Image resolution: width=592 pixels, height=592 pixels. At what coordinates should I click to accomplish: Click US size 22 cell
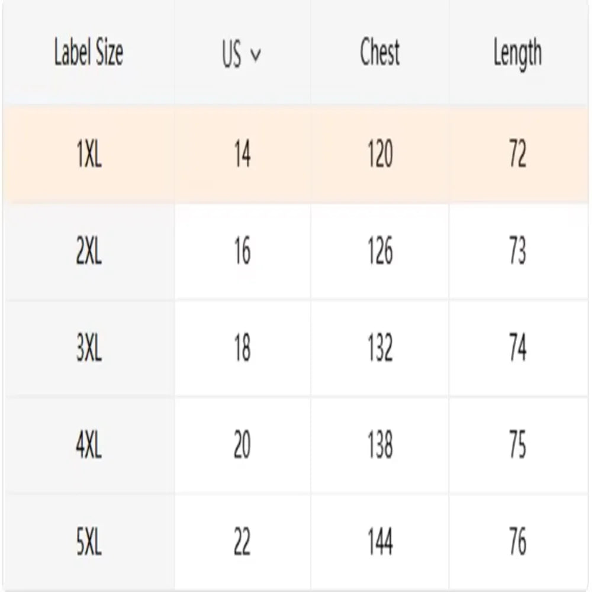coord(242,542)
